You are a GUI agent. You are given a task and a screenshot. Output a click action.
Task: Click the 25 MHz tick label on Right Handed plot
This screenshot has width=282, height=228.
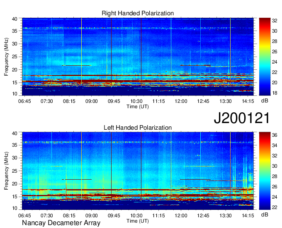[15, 57]
